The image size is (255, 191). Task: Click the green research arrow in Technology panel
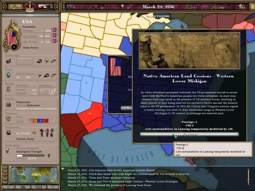coord(49,155)
